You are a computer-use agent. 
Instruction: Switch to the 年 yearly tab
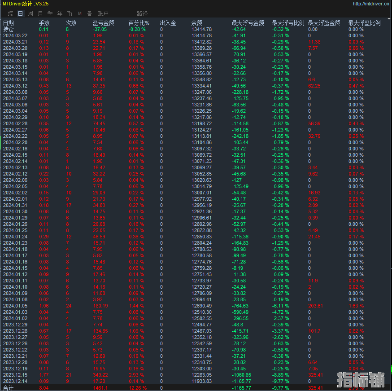(60, 13)
